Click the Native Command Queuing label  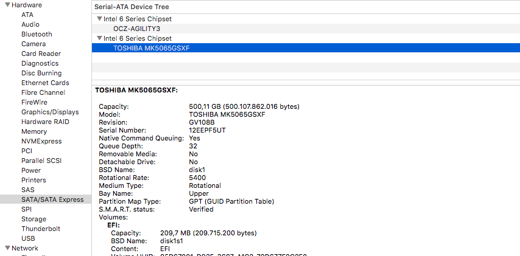[x=141, y=139]
